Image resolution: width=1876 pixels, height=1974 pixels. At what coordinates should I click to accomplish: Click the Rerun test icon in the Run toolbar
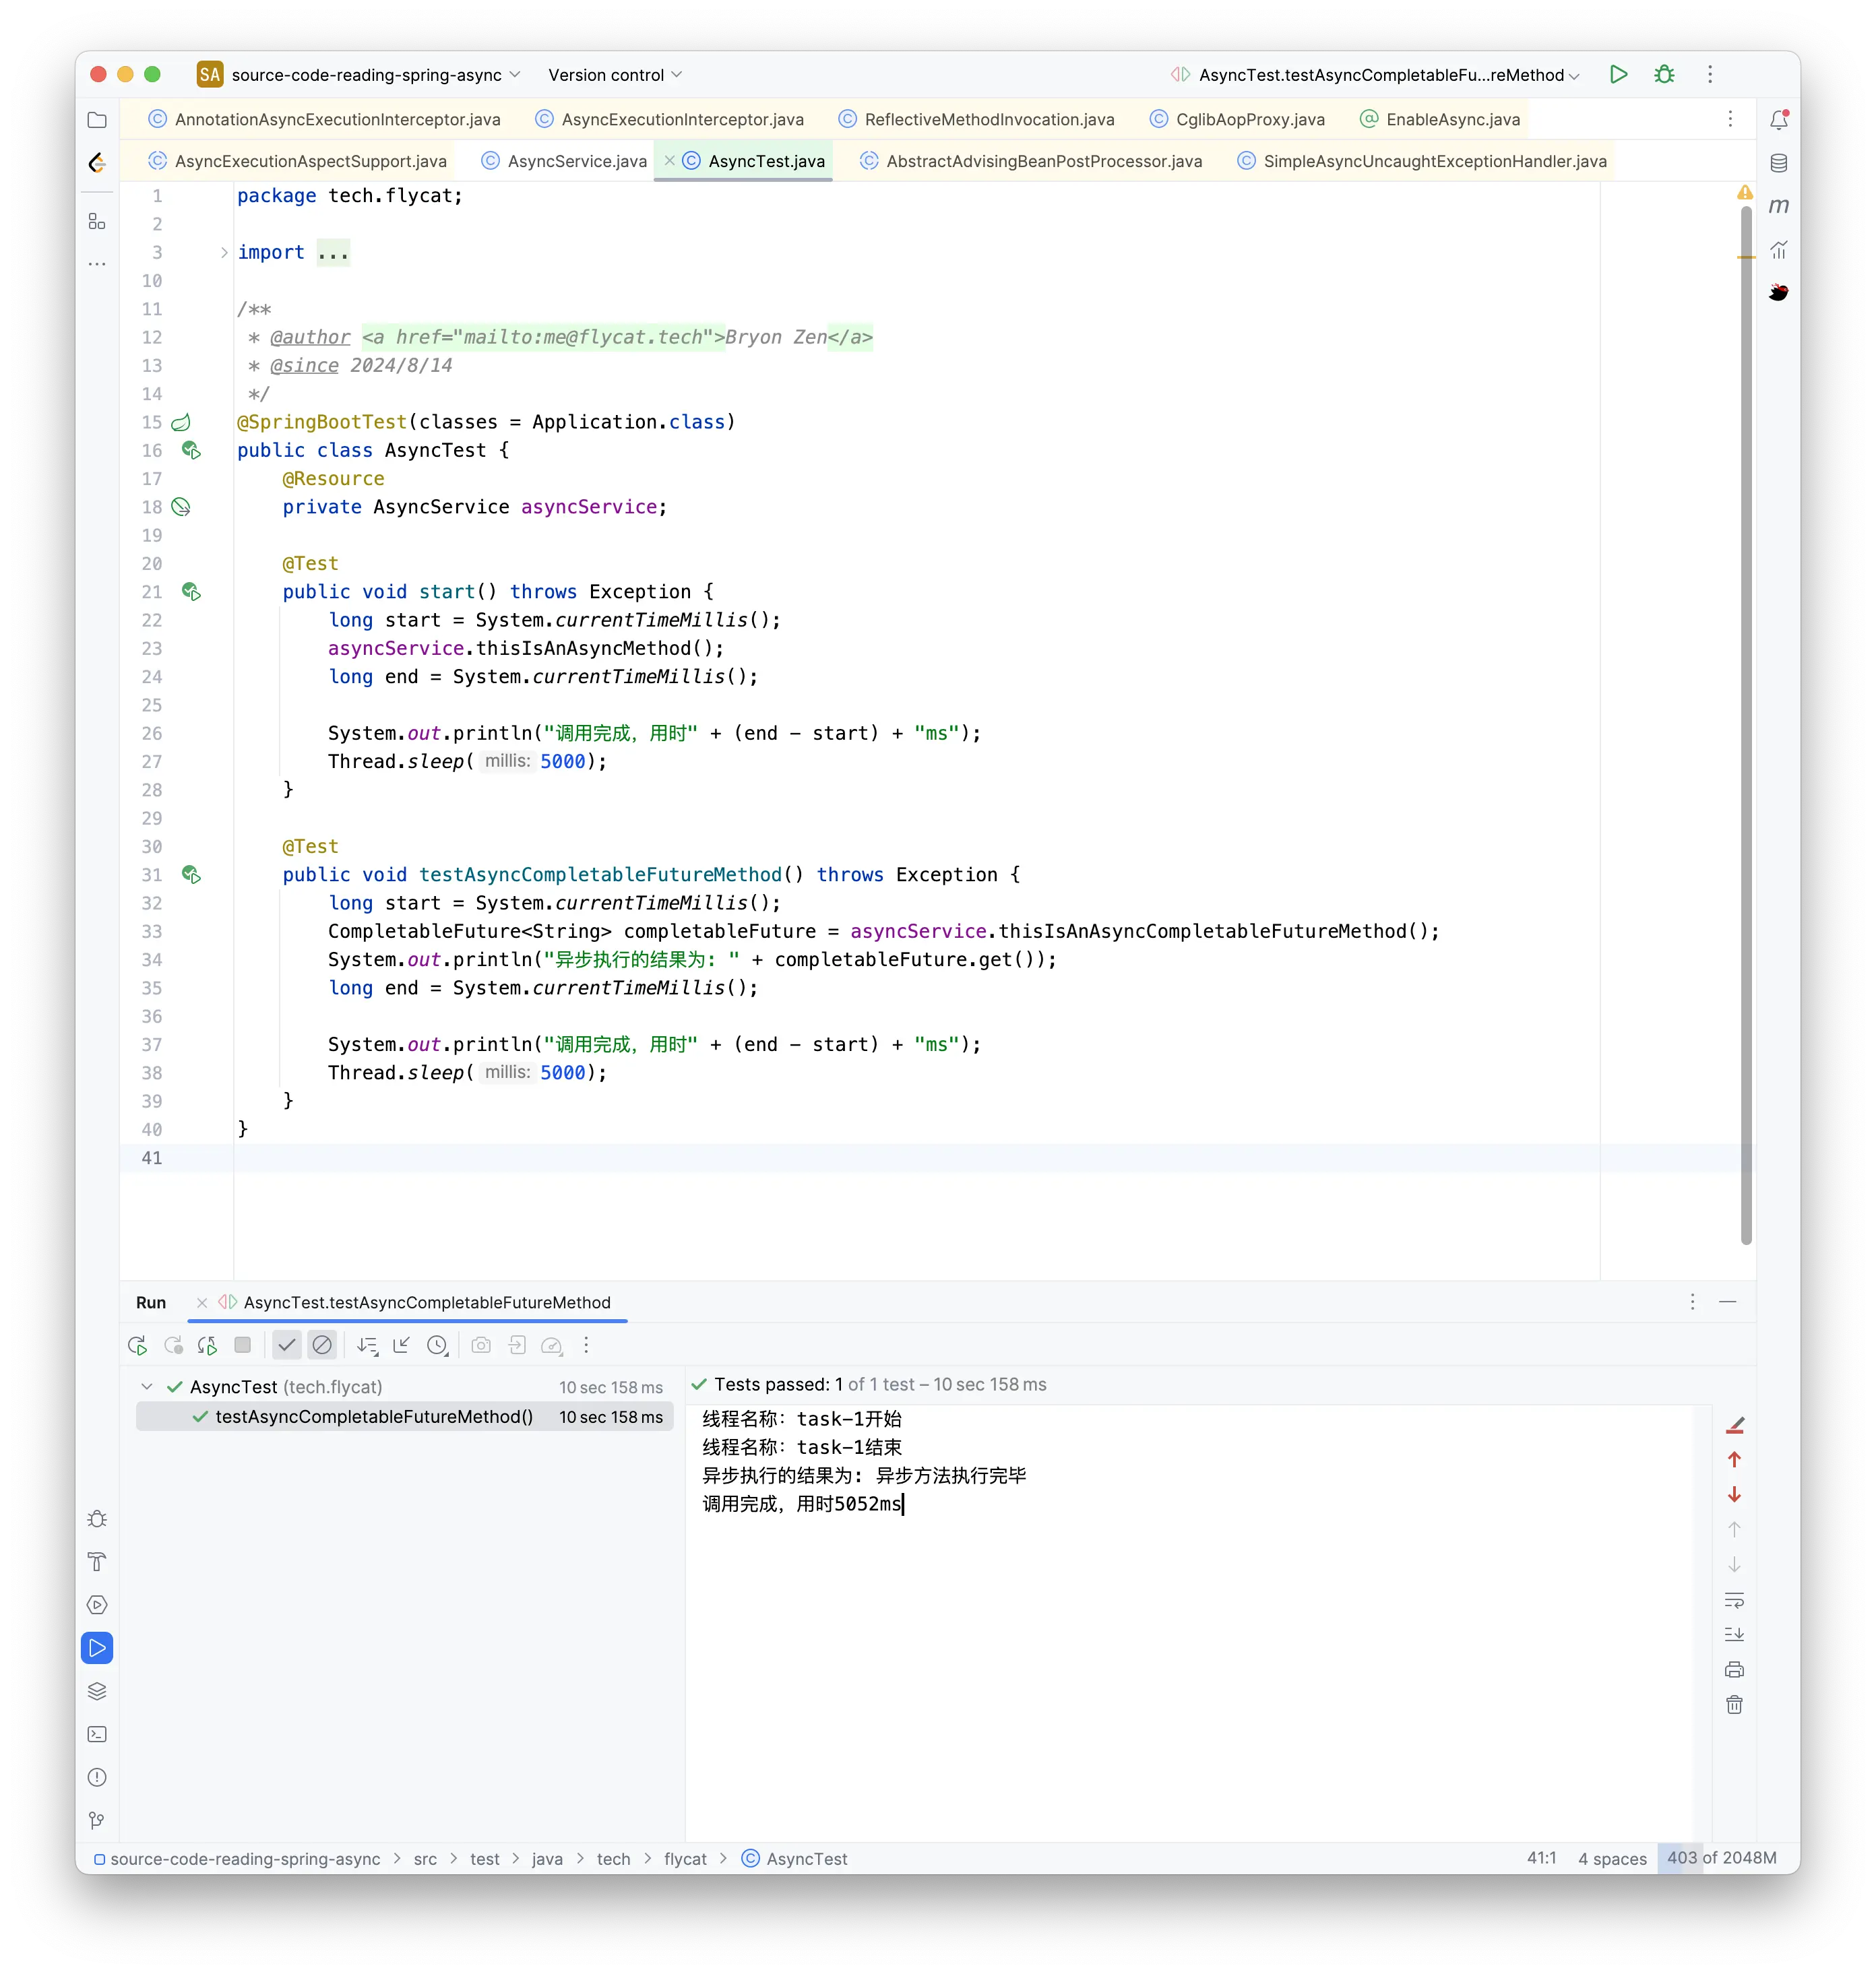point(138,1345)
